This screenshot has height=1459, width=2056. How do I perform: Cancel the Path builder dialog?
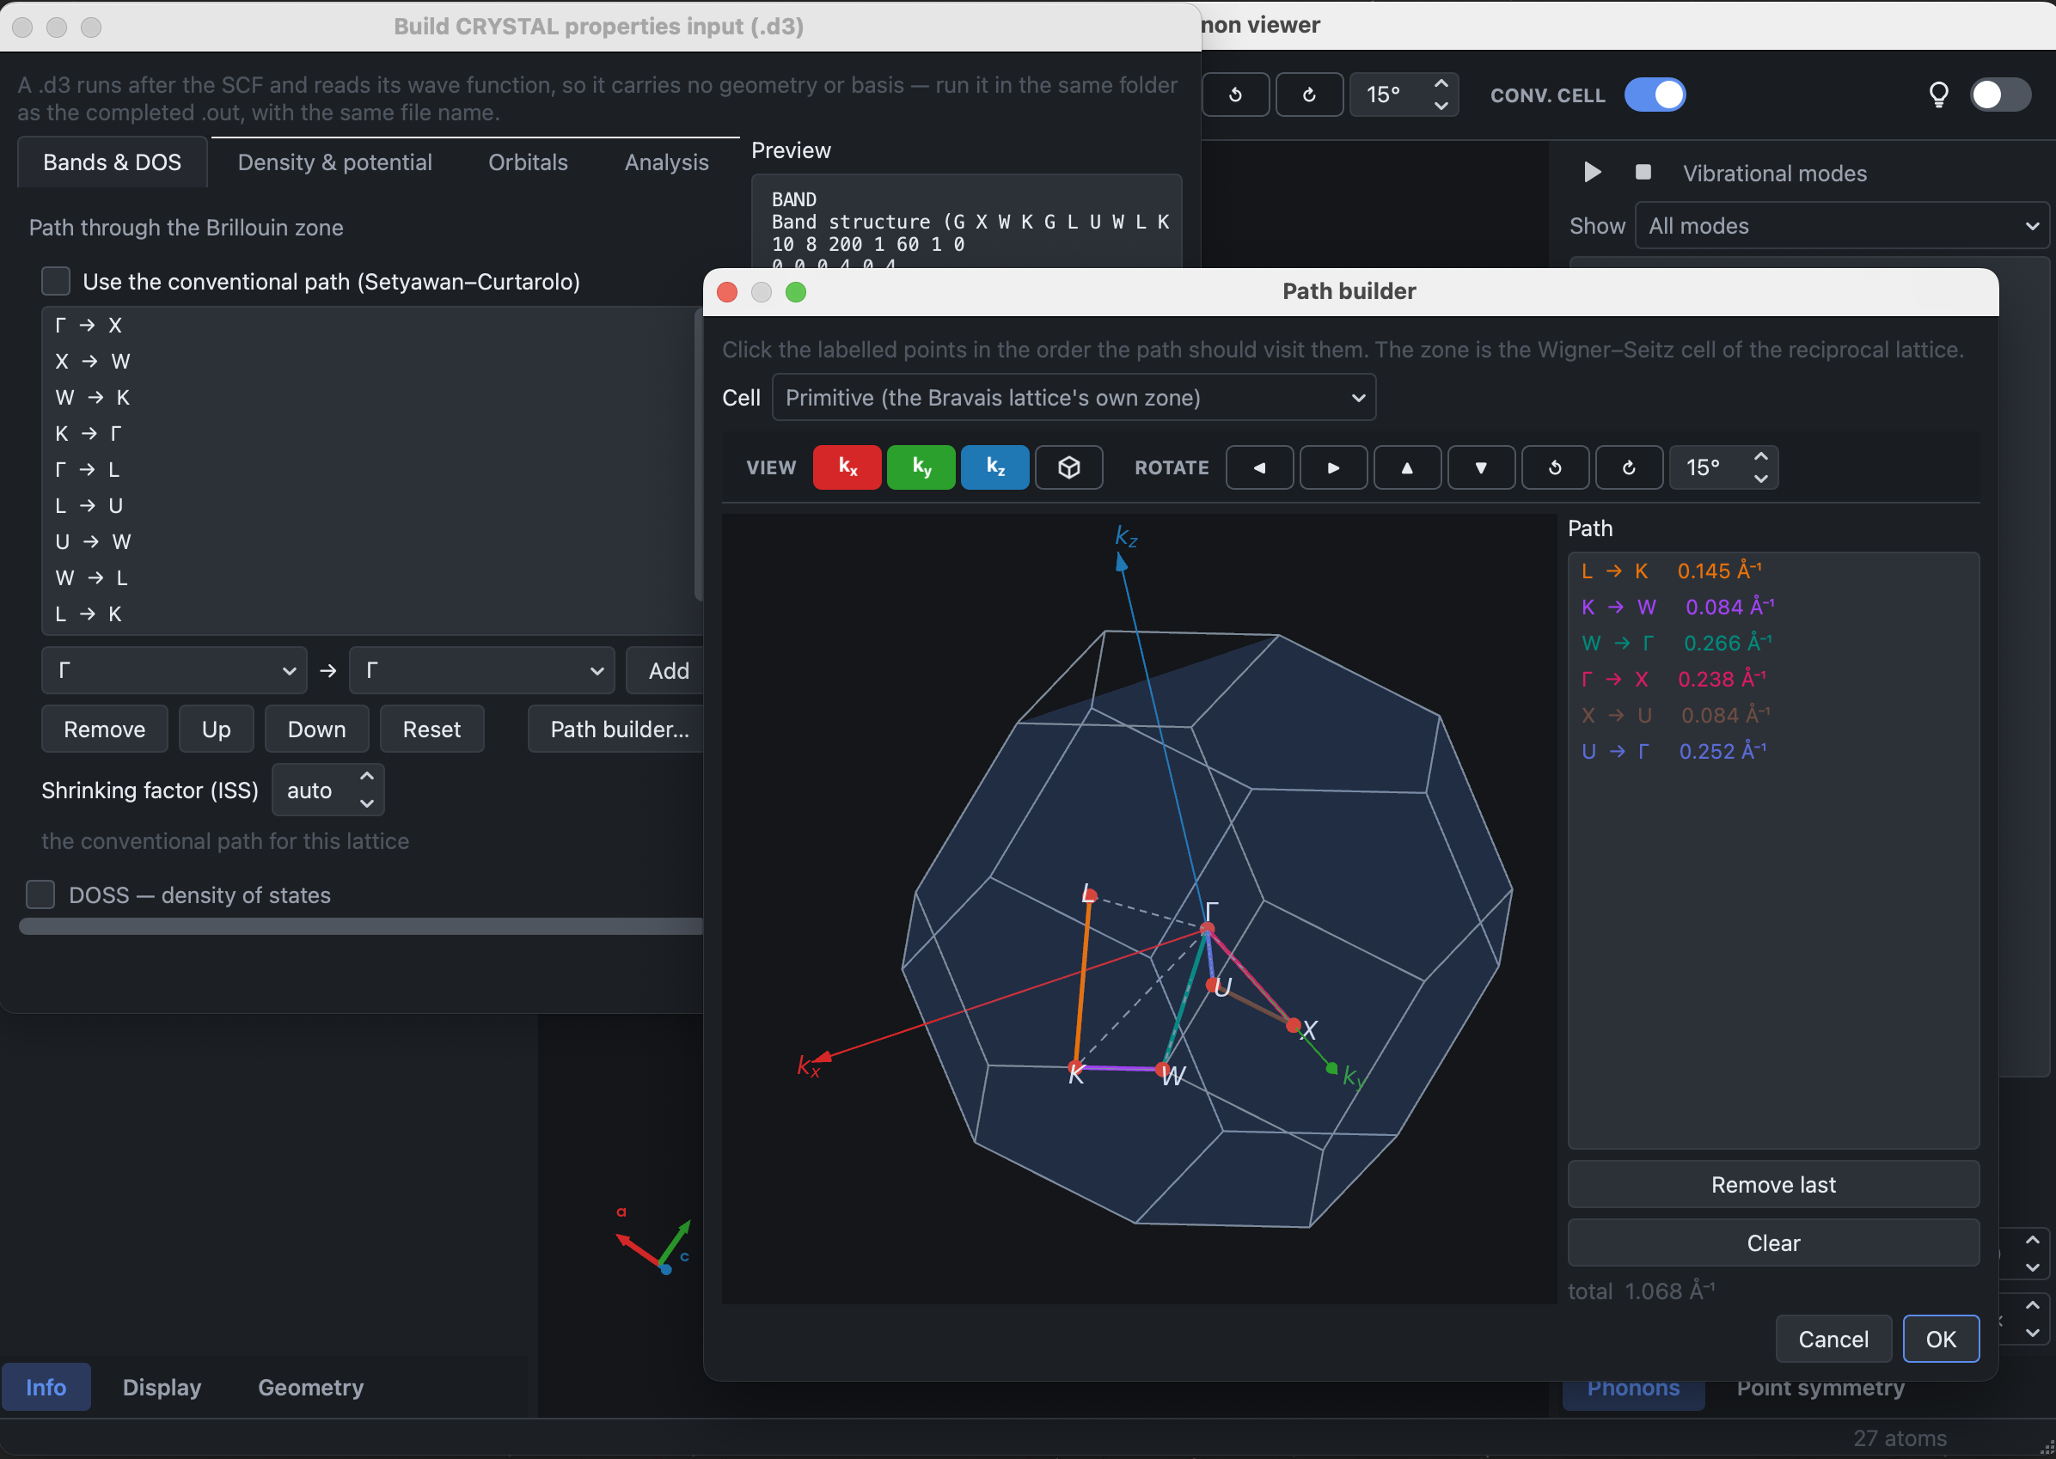click(x=1833, y=1339)
